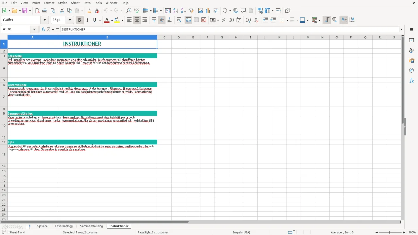Open the Print Preview icon
Viewport: 418px width, 235px height.
[53, 11]
